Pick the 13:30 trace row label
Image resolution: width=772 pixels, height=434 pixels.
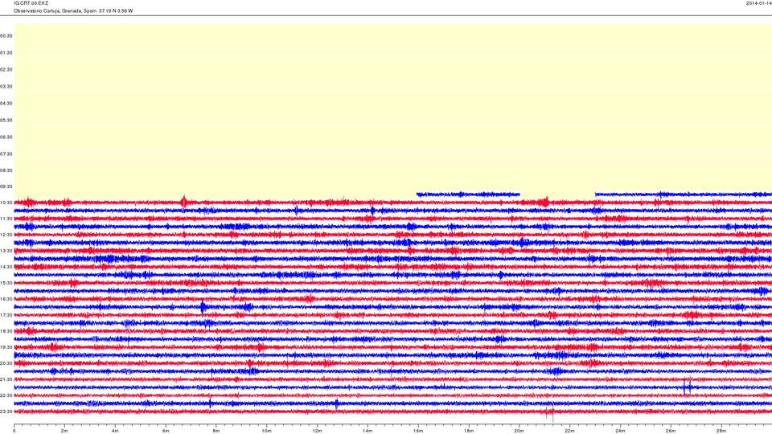tap(6, 251)
